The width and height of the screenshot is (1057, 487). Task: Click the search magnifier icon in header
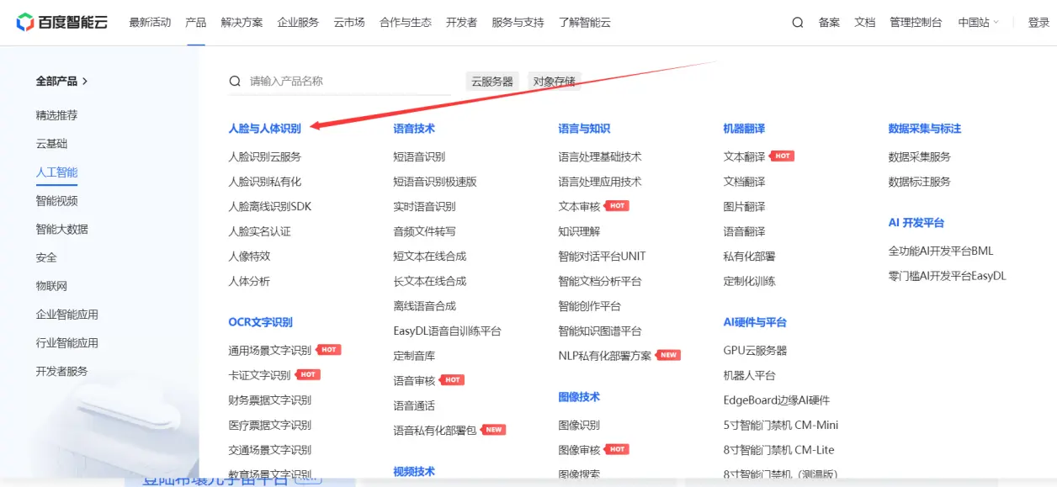click(x=798, y=23)
